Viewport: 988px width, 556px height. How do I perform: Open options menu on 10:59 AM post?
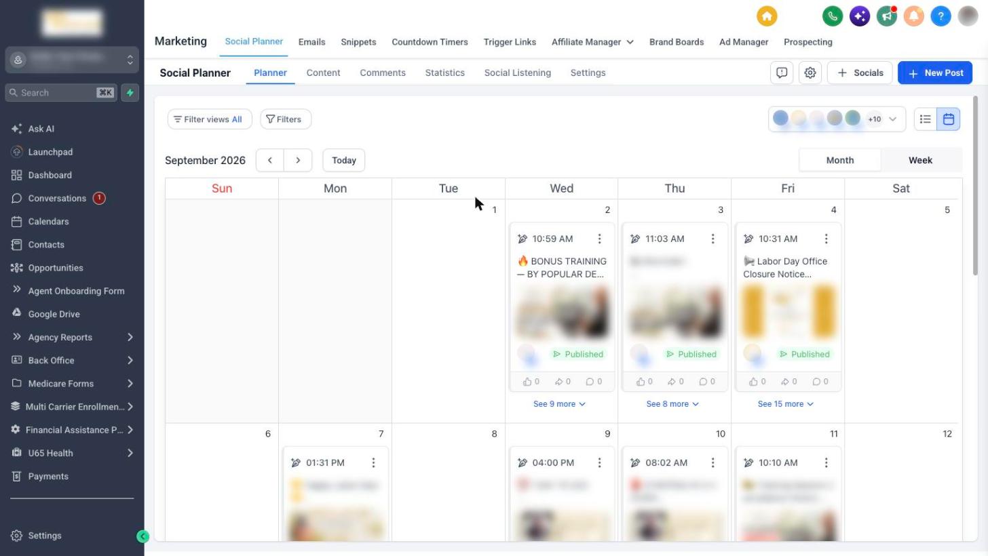click(599, 239)
